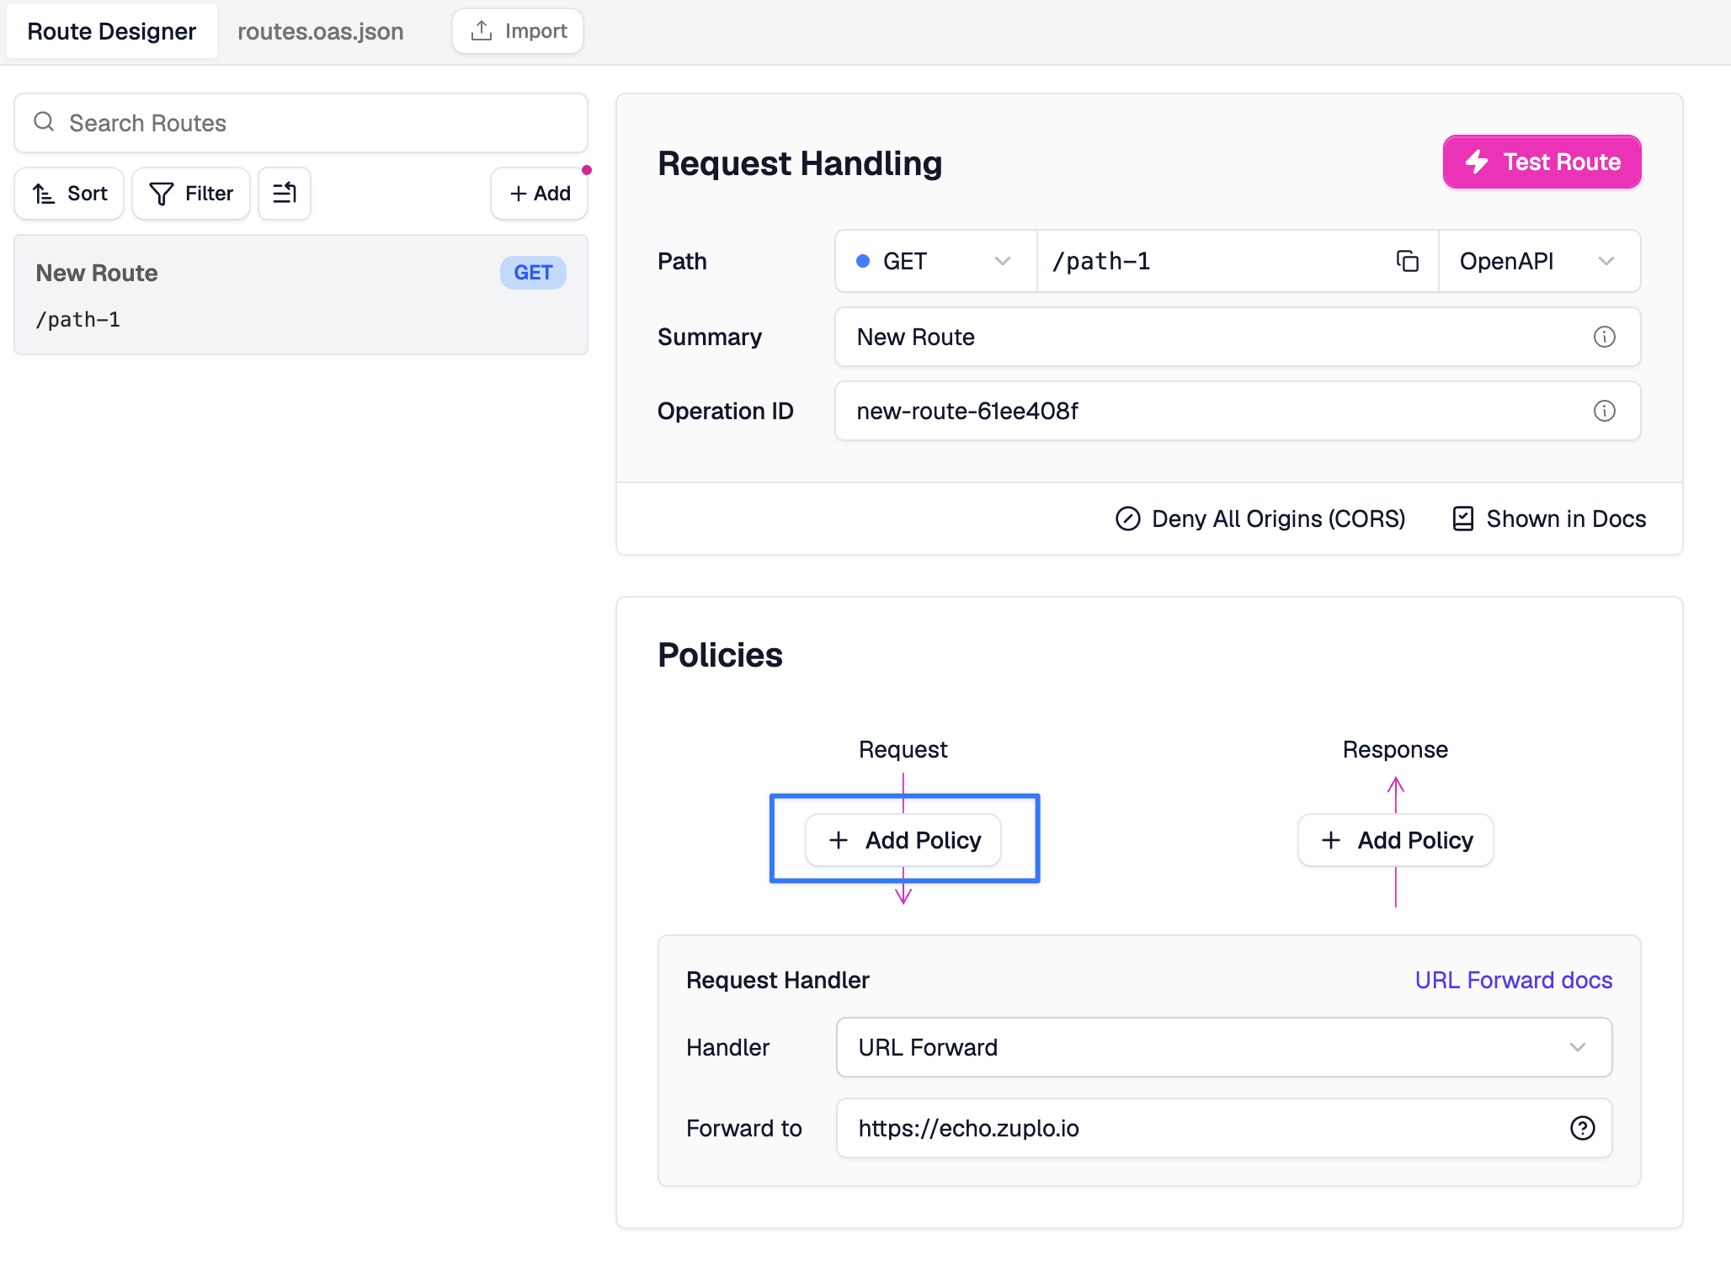This screenshot has width=1731, height=1261.
Task: Select the New Route /path-1 list item
Action: (301, 295)
